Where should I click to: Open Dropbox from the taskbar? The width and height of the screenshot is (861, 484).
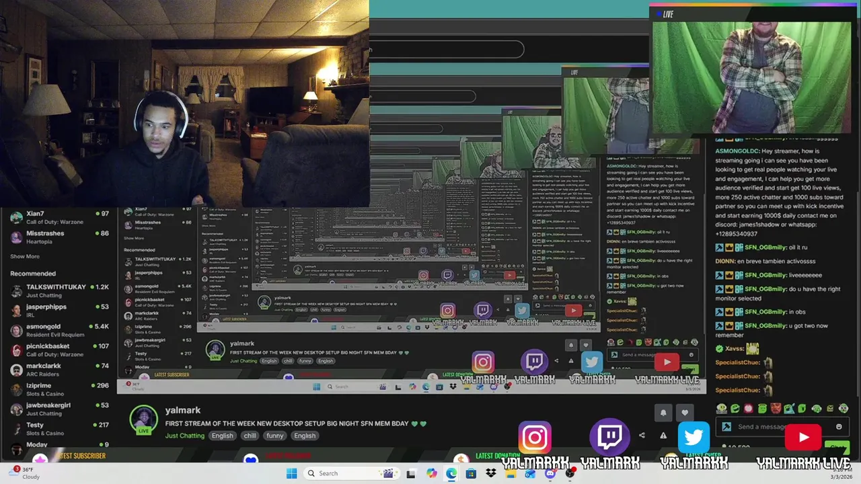pos(490,473)
